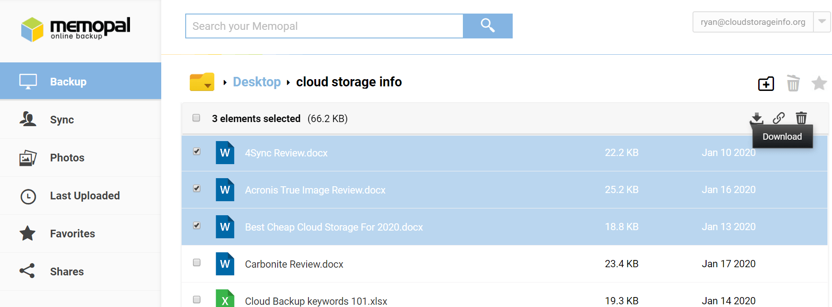This screenshot has height=307, width=832.
Task: Open Cloud Backup keywords 101.xlsx file
Action: [316, 301]
